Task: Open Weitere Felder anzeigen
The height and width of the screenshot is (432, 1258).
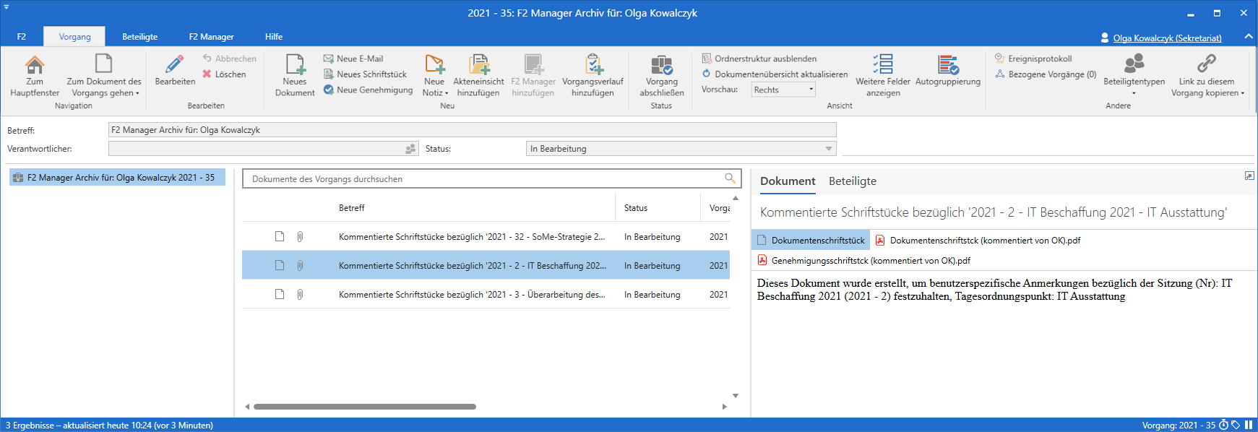Action: (882, 66)
